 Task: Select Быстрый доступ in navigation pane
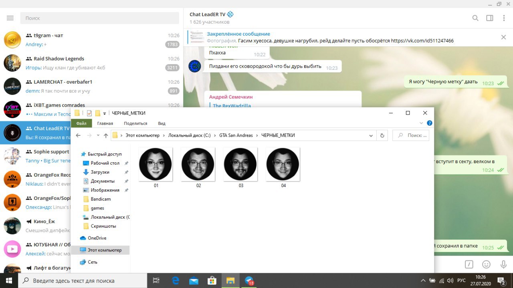pos(104,154)
